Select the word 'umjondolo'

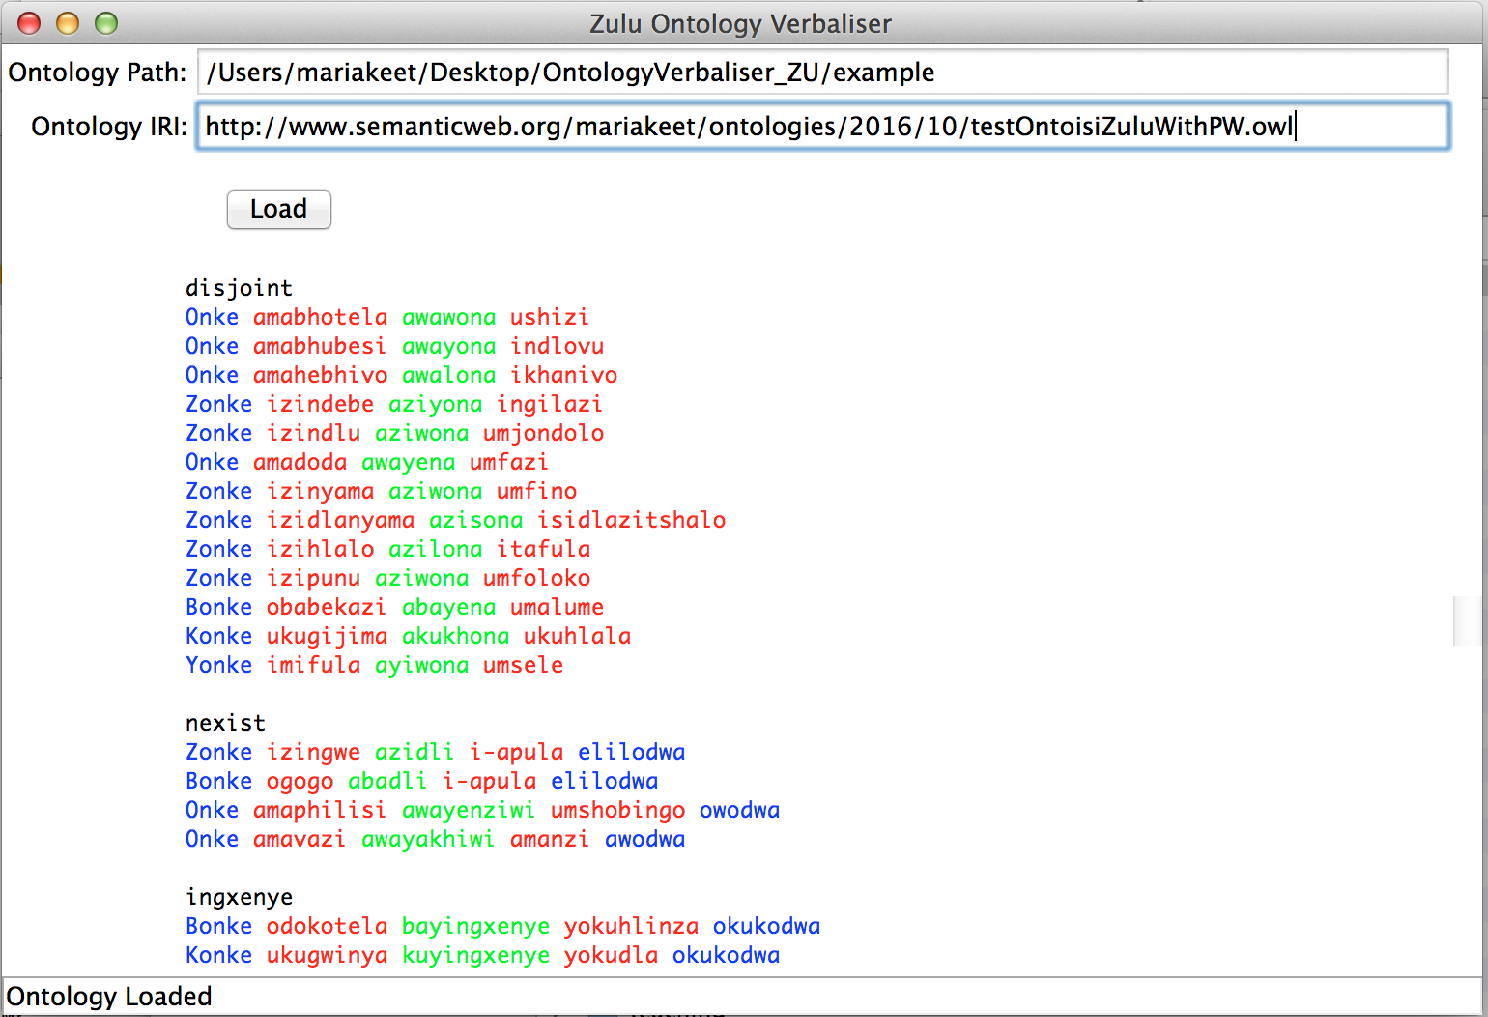click(543, 434)
